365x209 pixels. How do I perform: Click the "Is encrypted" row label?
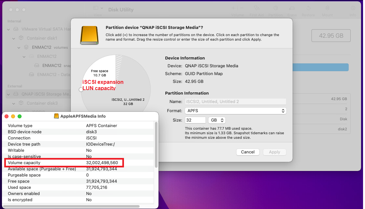pos(20,200)
